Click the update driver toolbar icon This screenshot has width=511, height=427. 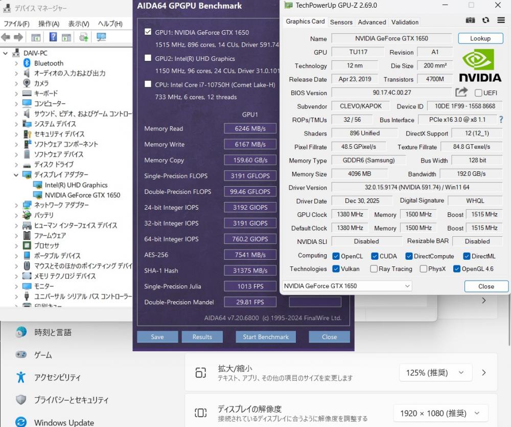tap(83, 37)
